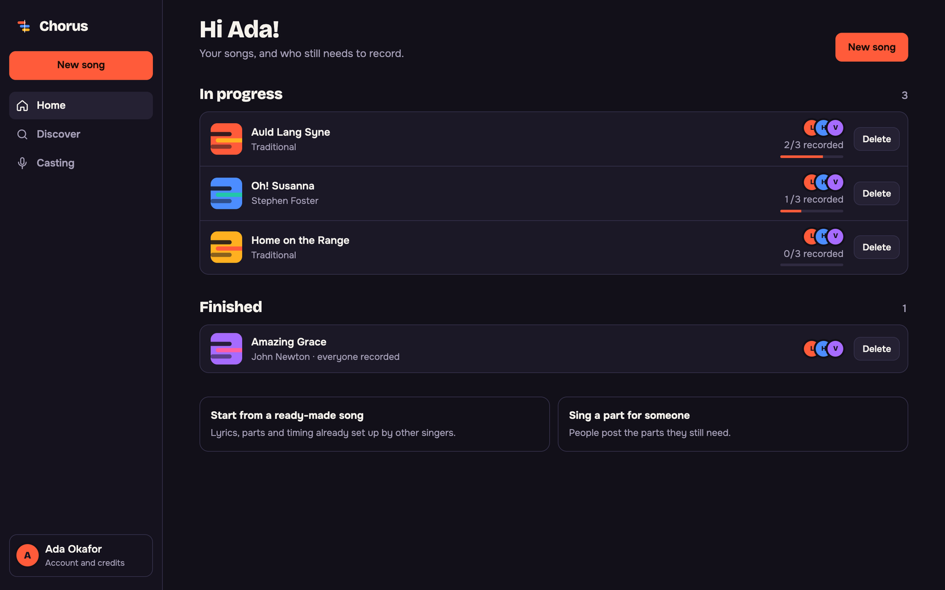Click the Home house icon in sidebar

click(x=22, y=106)
